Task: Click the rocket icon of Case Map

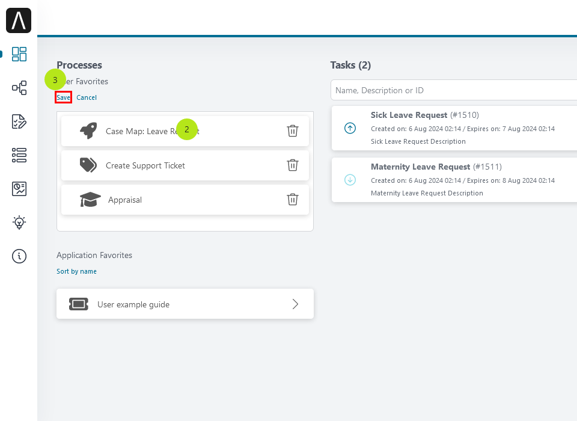Action: 88,131
